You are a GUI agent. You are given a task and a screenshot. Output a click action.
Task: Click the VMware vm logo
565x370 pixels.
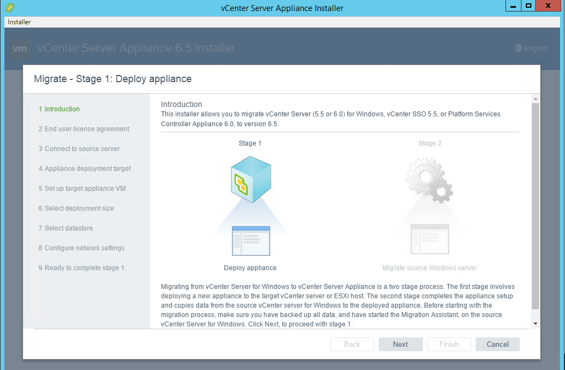point(19,49)
